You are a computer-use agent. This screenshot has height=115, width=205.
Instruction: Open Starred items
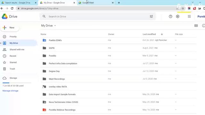[13, 63]
